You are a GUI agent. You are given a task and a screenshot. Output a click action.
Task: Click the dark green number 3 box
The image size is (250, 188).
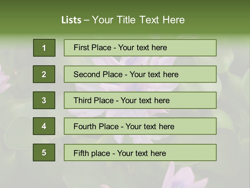(x=44, y=100)
